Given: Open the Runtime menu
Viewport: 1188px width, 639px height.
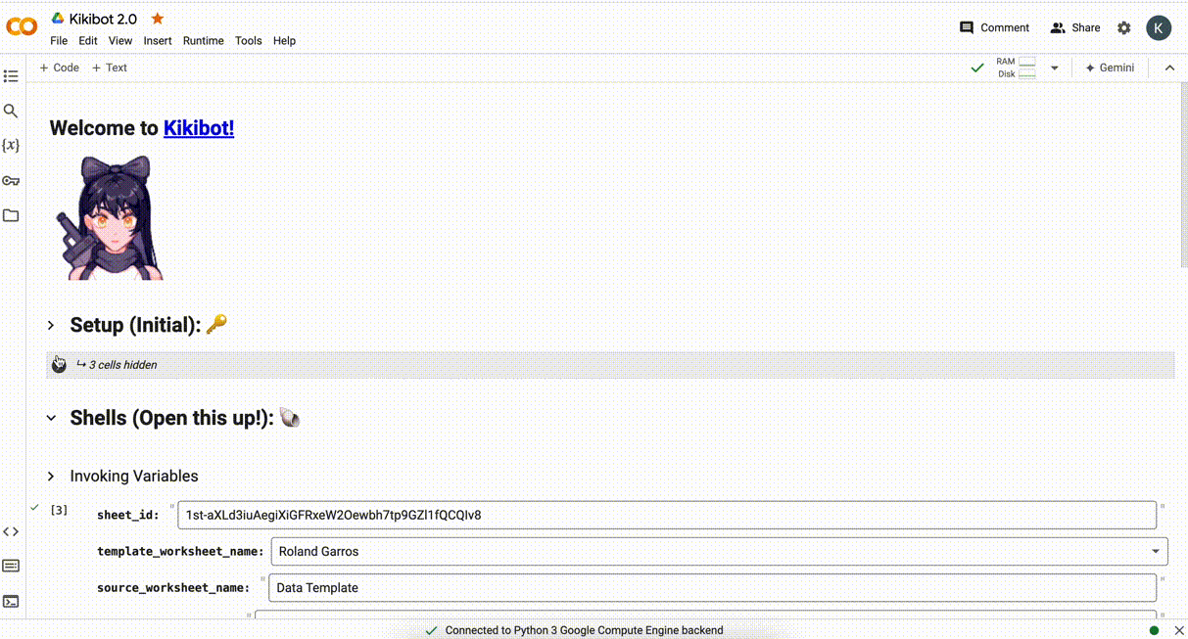Looking at the screenshot, I should 204,41.
